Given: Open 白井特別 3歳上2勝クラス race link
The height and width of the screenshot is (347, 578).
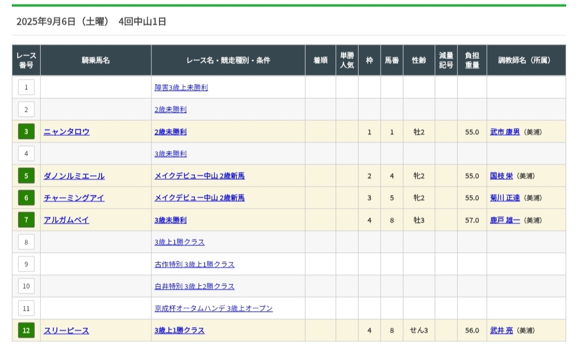Looking at the screenshot, I should tap(194, 286).
